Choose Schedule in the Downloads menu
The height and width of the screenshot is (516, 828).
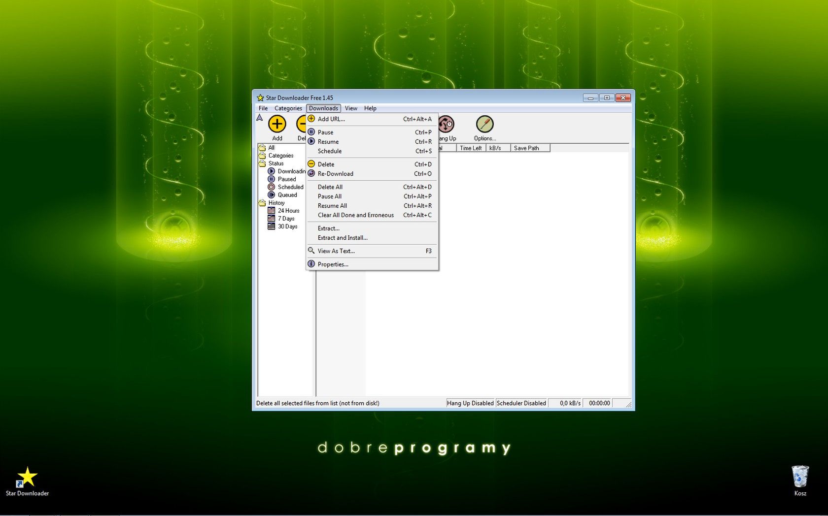[x=372, y=151]
